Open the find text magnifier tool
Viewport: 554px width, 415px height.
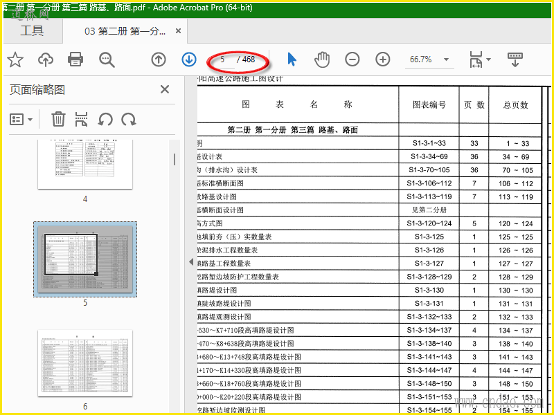pos(107,59)
